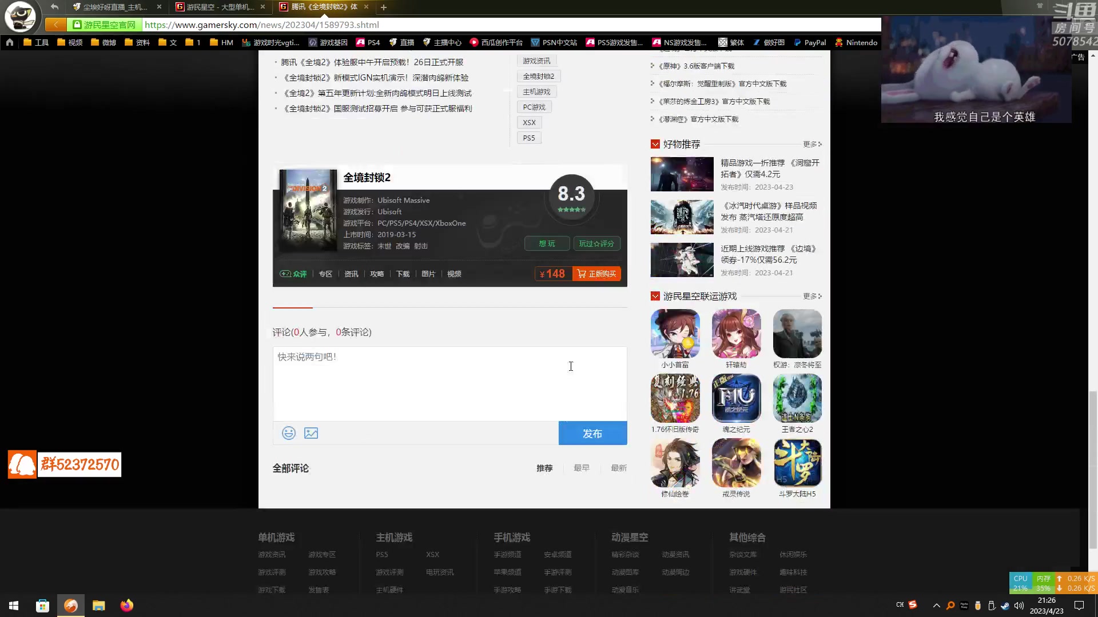Screen dimensions: 1098x617
Task: Switch to the 游民星空 - 大型单机 tab
Action: [220, 7]
